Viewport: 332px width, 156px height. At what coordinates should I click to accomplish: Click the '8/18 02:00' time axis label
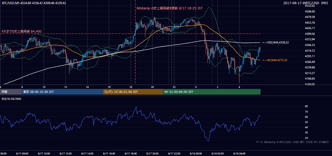(x=217, y=154)
